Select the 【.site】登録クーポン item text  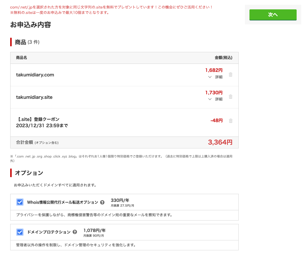(38, 119)
